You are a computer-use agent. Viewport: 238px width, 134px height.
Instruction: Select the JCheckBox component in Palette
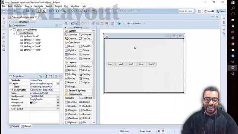point(71,106)
